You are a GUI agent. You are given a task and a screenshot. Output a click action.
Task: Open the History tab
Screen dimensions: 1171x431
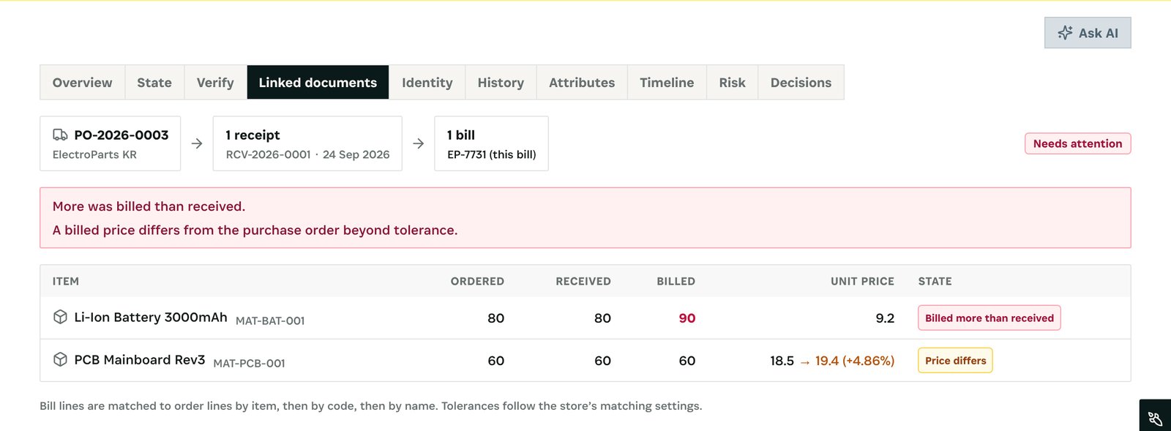point(501,82)
